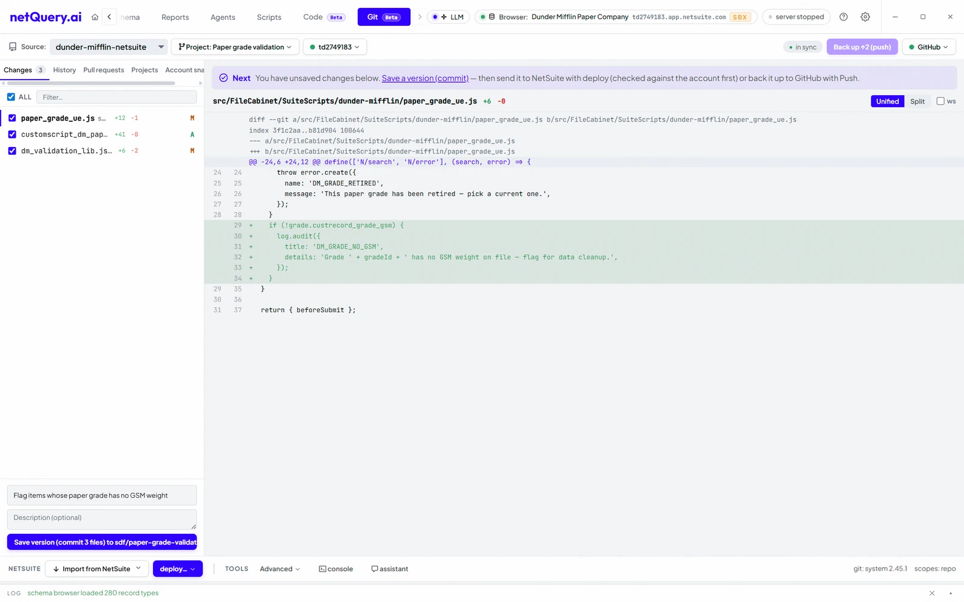
Task: Close the log bar with the X
Action: pyautogui.click(x=932, y=593)
